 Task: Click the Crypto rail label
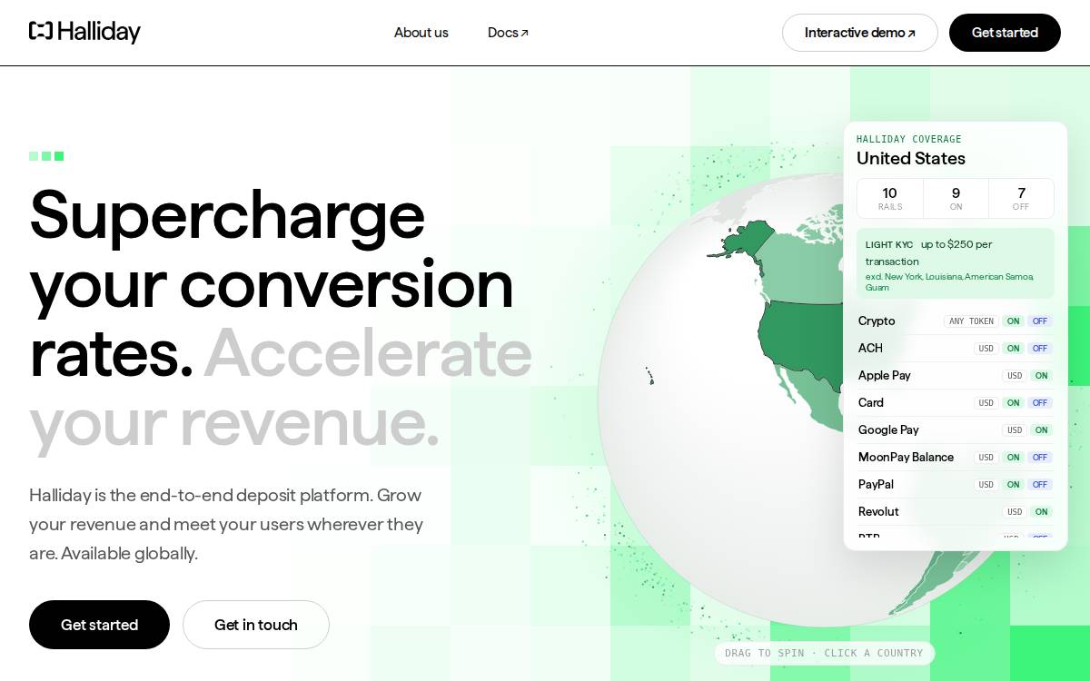877,321
